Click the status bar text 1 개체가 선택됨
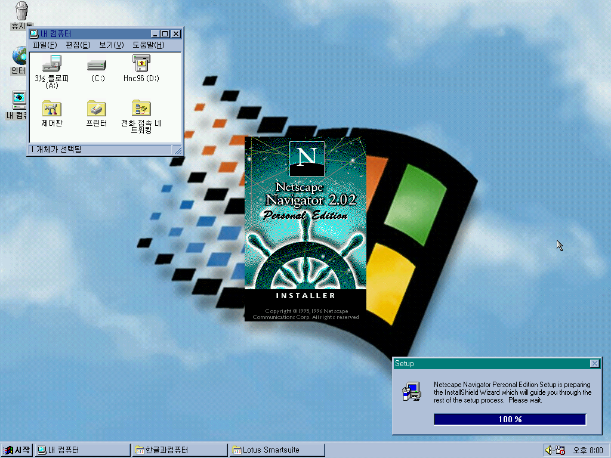 point(56,149)
